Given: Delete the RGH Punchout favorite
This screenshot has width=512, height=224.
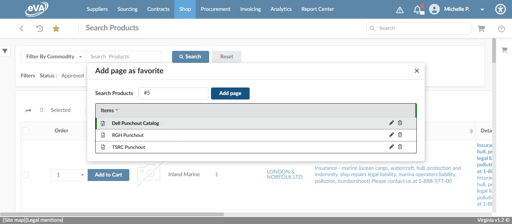Looking at the screenshot, I should click(400, 135).
